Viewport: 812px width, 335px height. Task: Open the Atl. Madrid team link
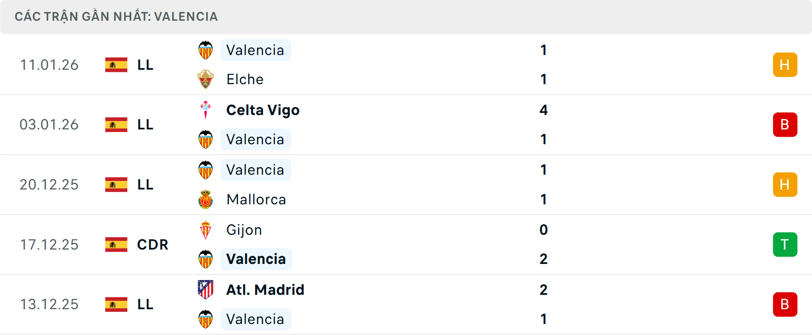click(265, 290)
